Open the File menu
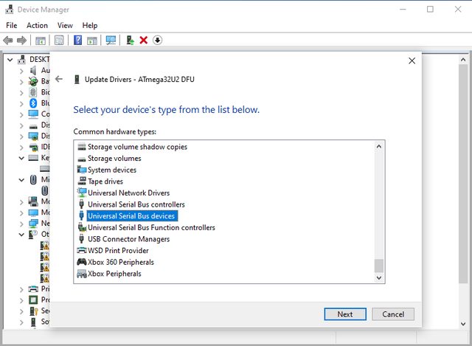Image resolution: width=472 pixels, height=346 pixels. pos(12,25)
